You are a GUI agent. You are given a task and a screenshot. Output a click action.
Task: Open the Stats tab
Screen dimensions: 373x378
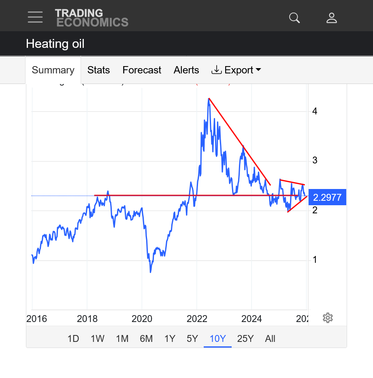coord(98,70)
